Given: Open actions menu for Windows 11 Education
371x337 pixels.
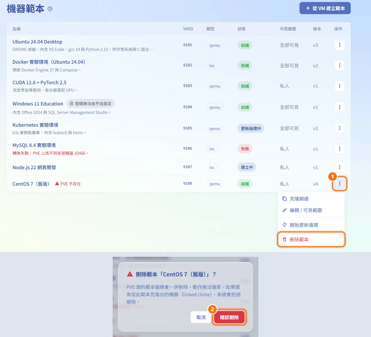Looking at the screenshot, I should pos(340,107).
